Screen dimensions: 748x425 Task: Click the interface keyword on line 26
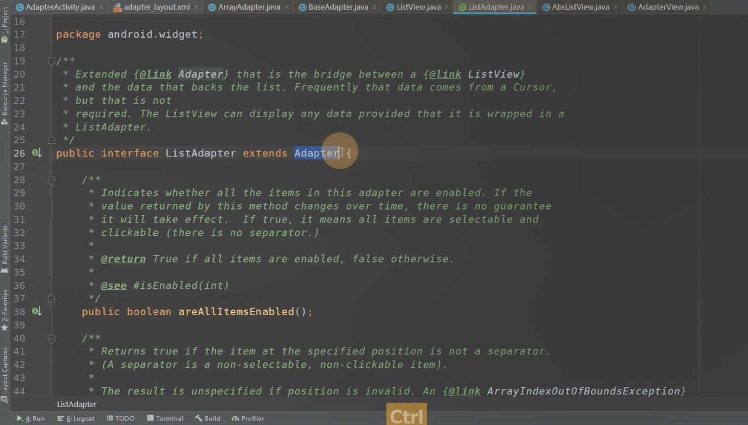point(130,153)
